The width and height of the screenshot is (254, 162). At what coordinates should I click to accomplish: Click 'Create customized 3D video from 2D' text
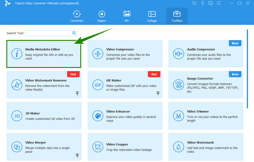click(x=50, y=119)
